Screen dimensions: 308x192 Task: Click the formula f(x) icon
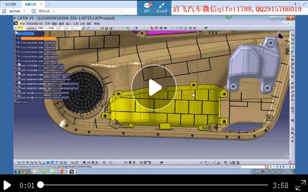tap(73, 163)
